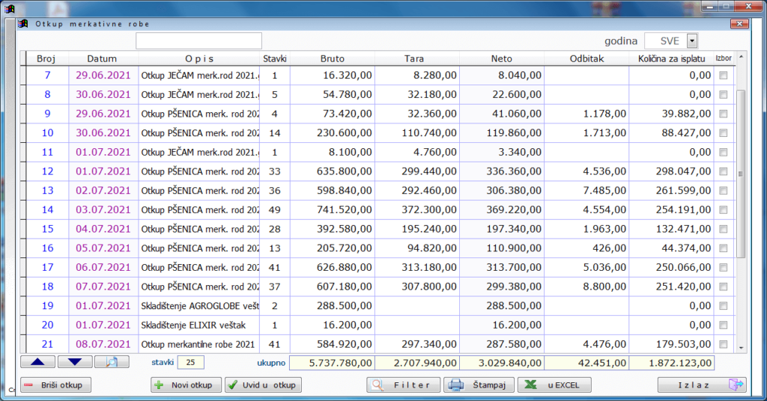Click the Datum column header

pyautogui.click(x=102, y=58)
